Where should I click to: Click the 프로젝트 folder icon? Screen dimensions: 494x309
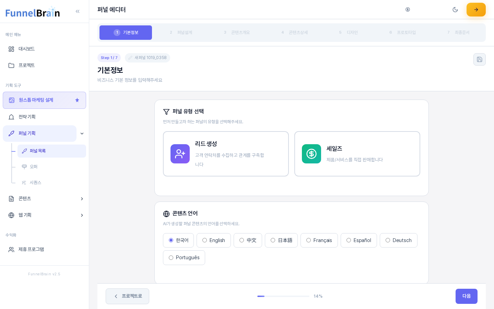click(11, 66)
